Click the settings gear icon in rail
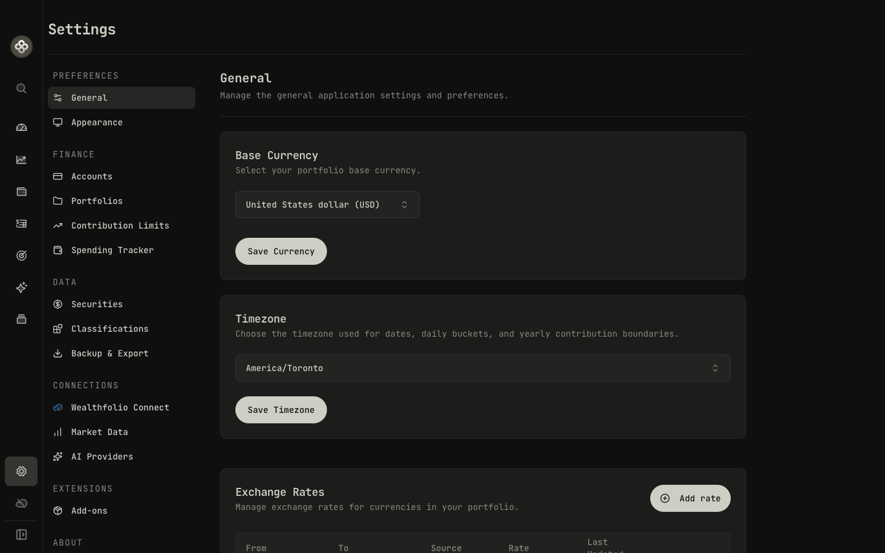This screenshot has height=553, width=885. pos(22,471)
